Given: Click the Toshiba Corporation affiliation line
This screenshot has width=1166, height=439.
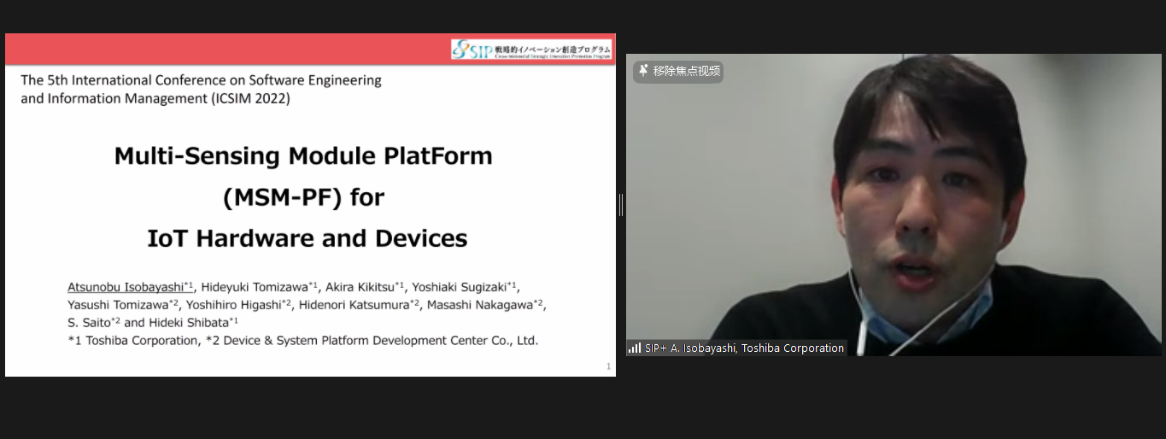Looking at the screenshot, I should pos(303,340).
